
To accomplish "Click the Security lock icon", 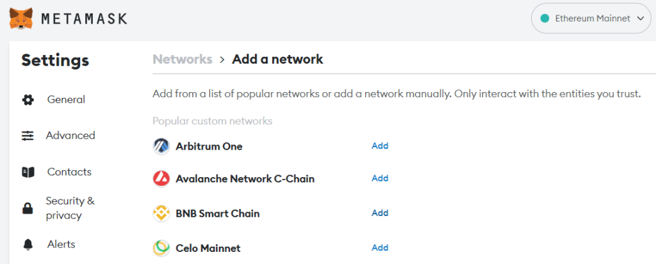I will coord(28,208).
